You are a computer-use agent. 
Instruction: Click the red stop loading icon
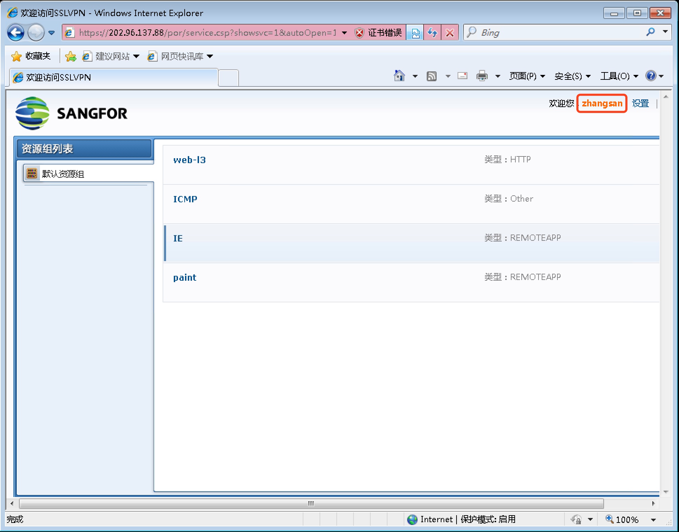click(450, 33)
